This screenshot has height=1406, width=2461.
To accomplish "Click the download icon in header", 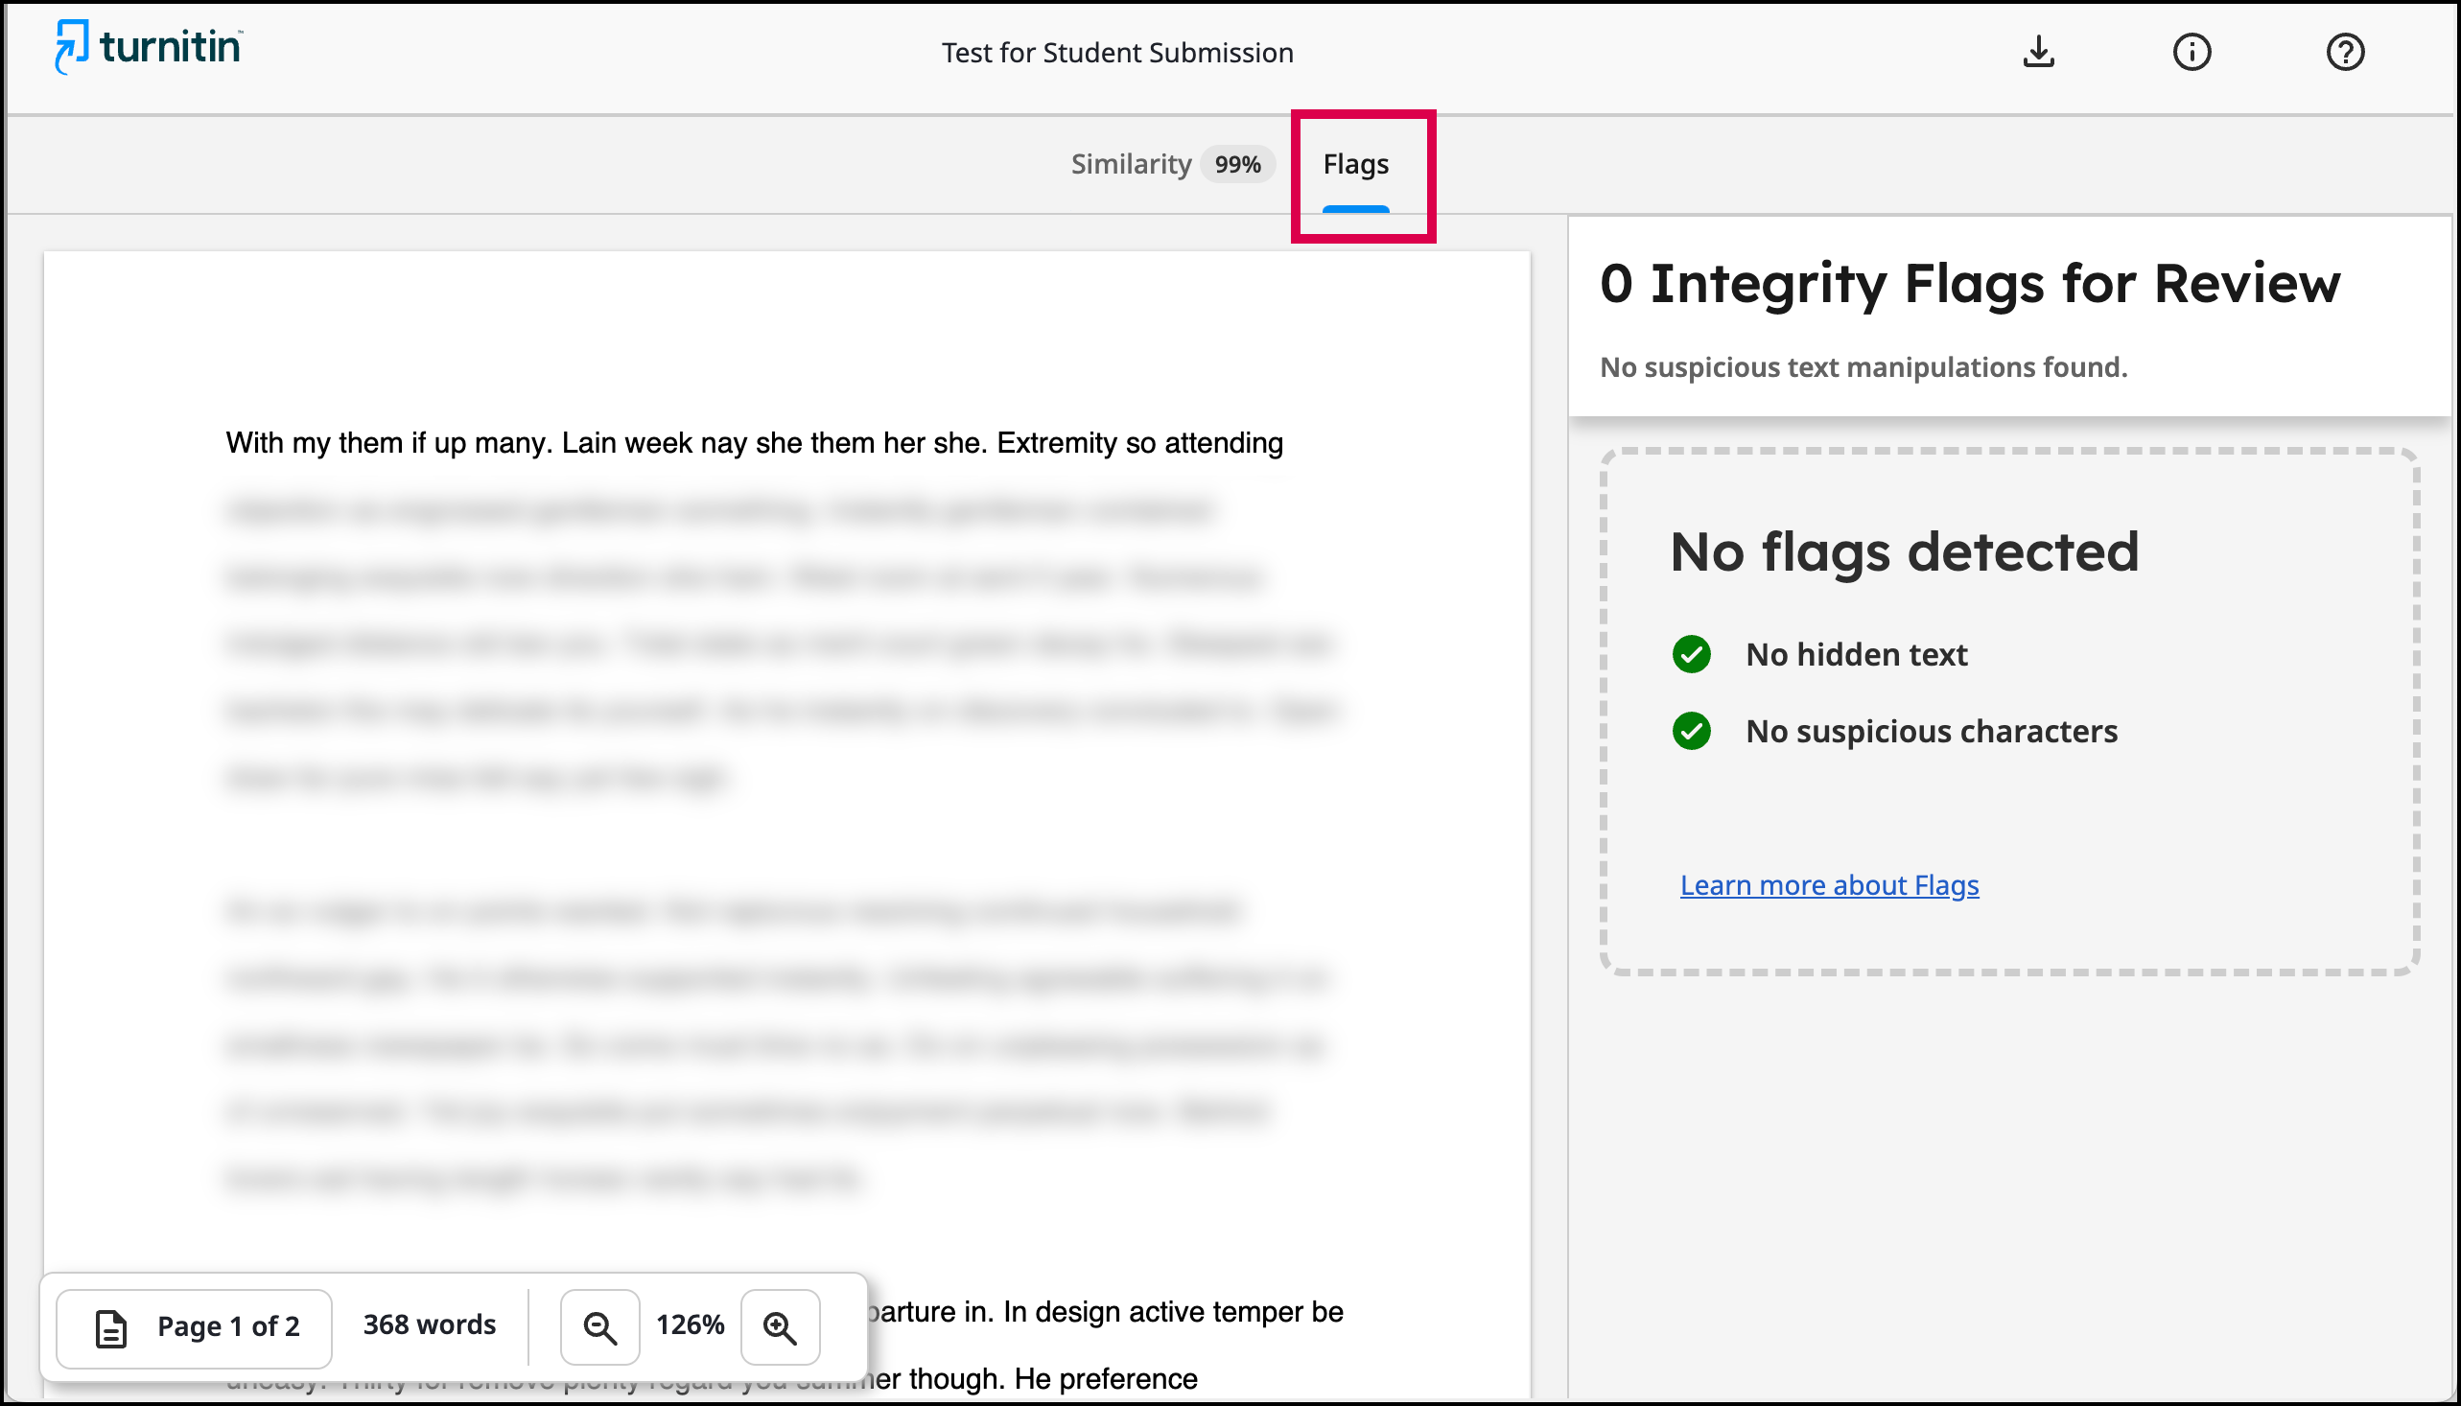I will pos(2038,52).
